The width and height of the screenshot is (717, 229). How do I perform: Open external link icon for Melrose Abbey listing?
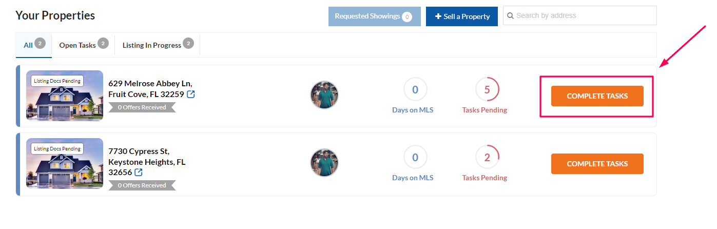coord(191,94)
